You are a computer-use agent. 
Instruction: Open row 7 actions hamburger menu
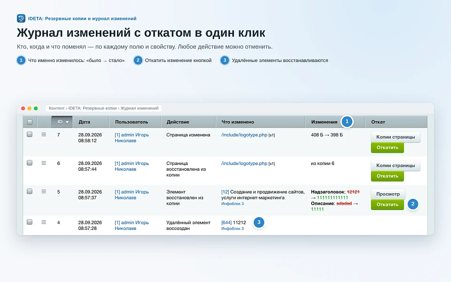[44, 134]
